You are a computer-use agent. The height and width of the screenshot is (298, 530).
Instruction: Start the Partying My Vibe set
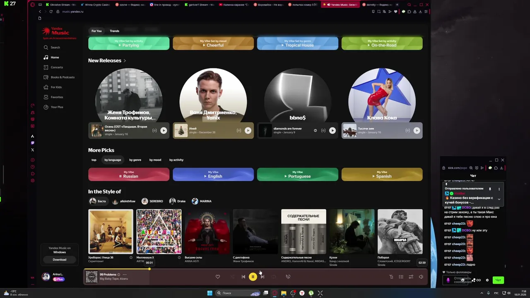(x=129, y=43)
